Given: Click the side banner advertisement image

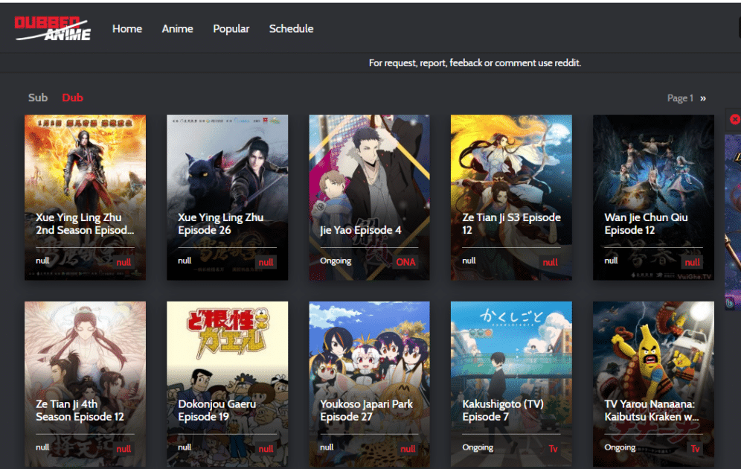Looking at the screenshot, I should [733, 222].
